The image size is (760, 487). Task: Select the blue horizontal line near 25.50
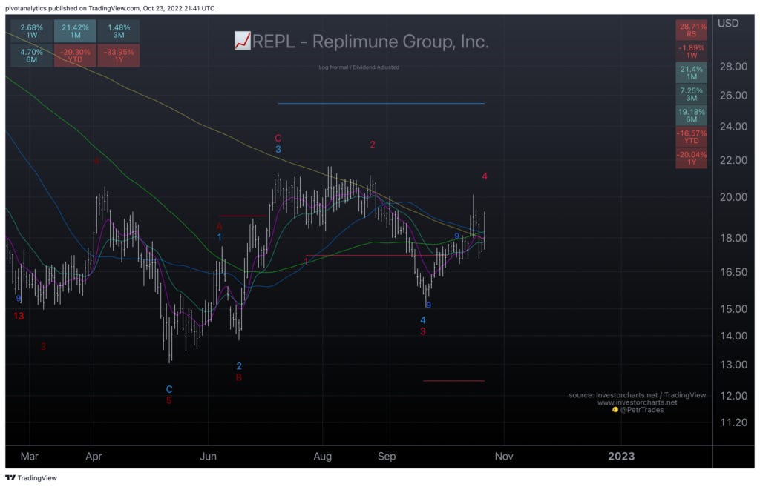381,104
